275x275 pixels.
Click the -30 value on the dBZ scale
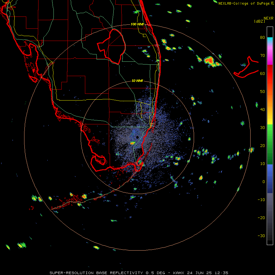click(261, 236)
